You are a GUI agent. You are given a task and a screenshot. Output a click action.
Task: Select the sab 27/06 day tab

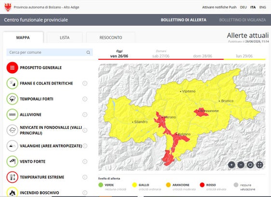click(x=161, y=54)
